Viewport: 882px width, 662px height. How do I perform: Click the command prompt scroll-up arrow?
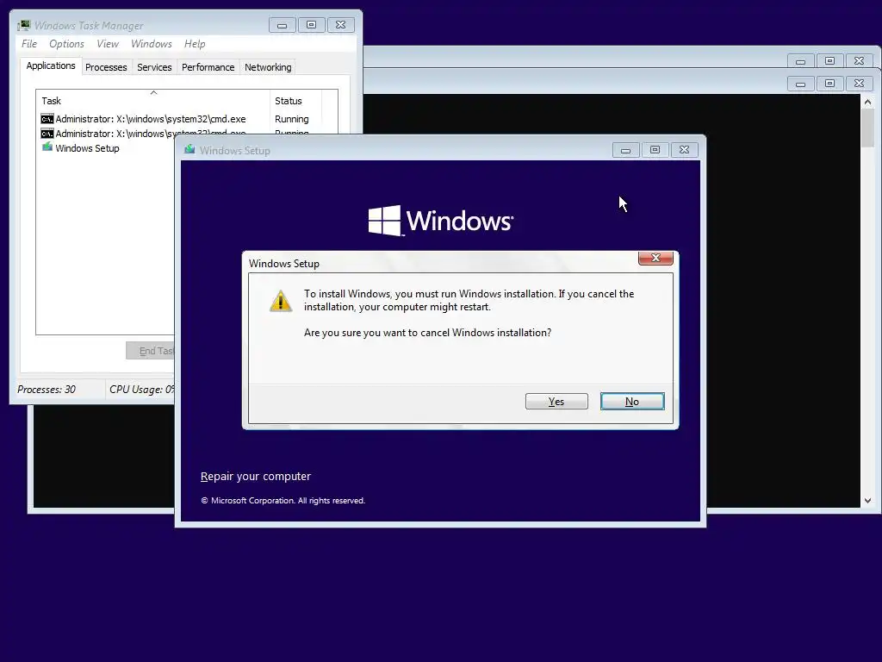867,102
